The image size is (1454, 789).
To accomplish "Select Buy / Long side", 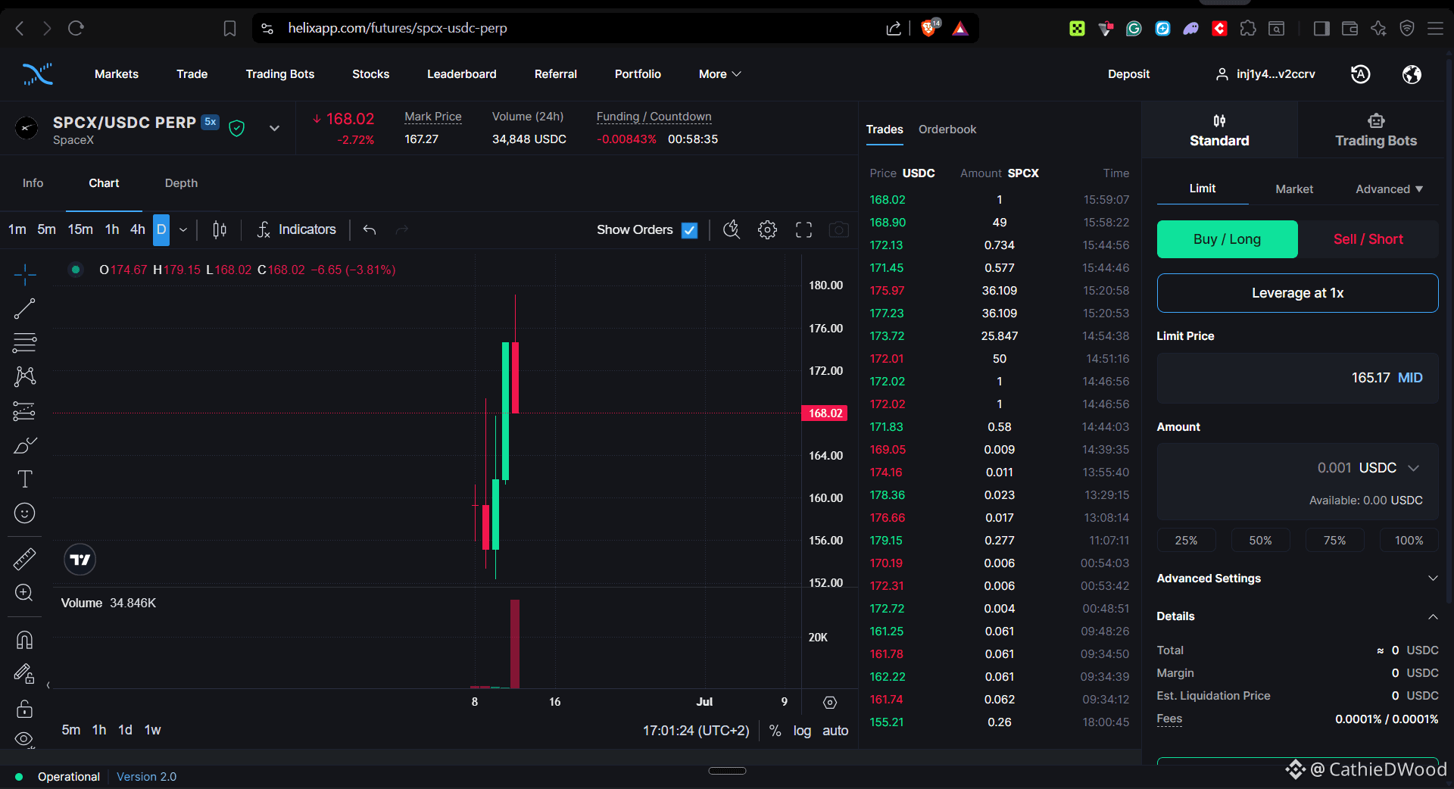I will pos(1227,239).
